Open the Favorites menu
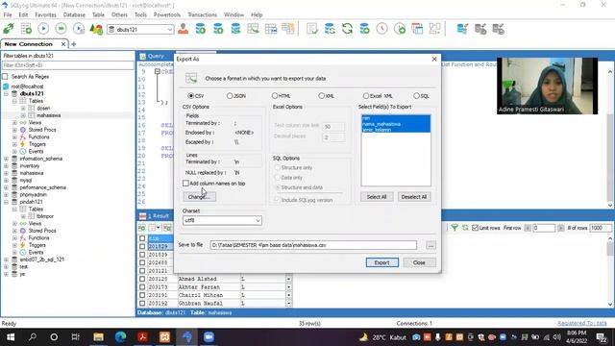Screen dimensions: 615x346 pos(45,14)
